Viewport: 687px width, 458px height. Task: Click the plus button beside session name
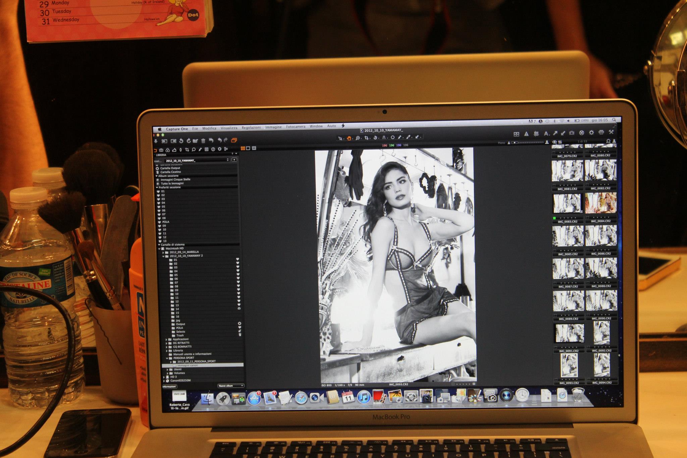[234, 160]
